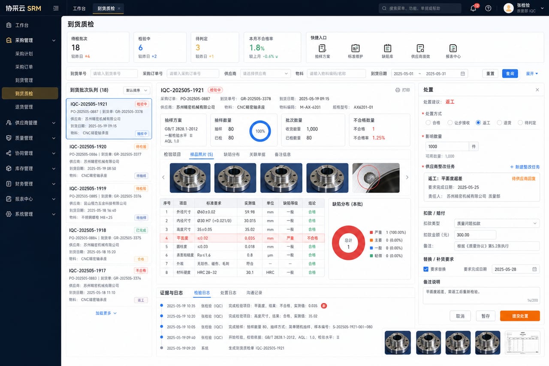This screenshot has width=549, height=366.
Task: Go to 退货管理 in sidebar
Action: [24, 107]
